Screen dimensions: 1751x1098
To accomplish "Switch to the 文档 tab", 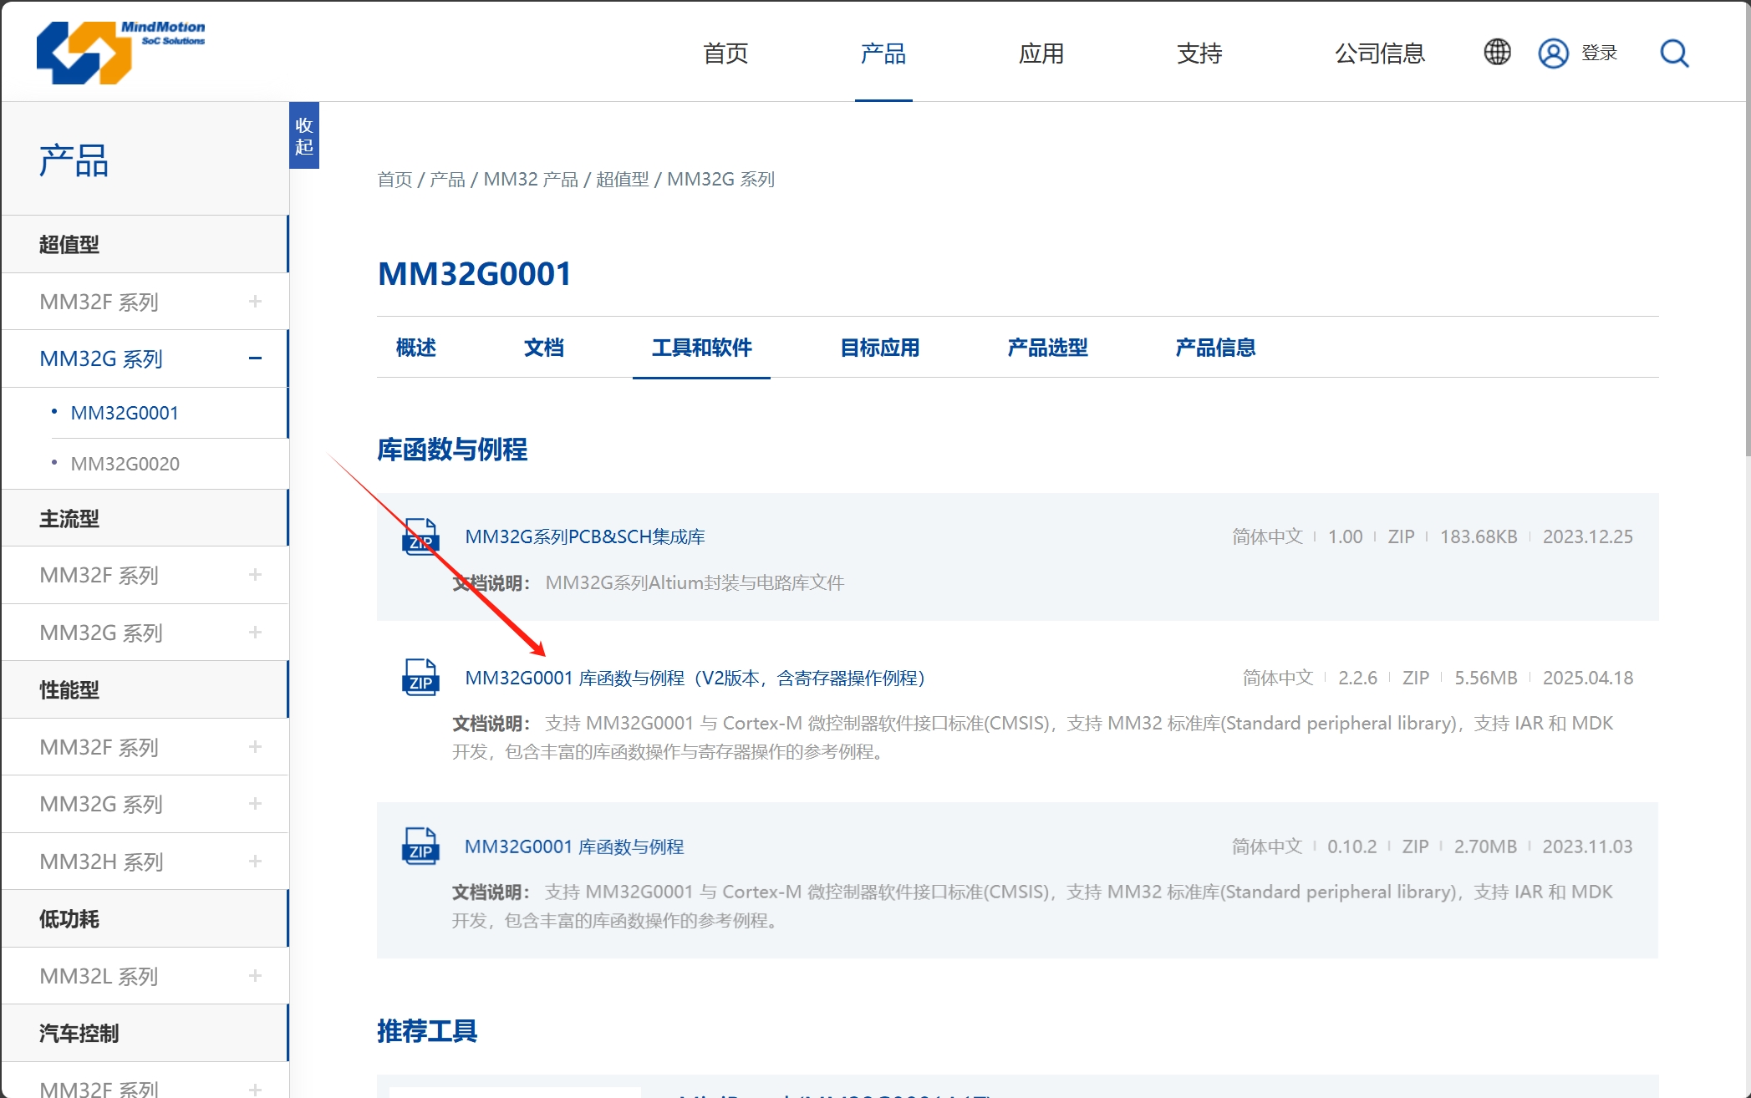I will (543, 348).
